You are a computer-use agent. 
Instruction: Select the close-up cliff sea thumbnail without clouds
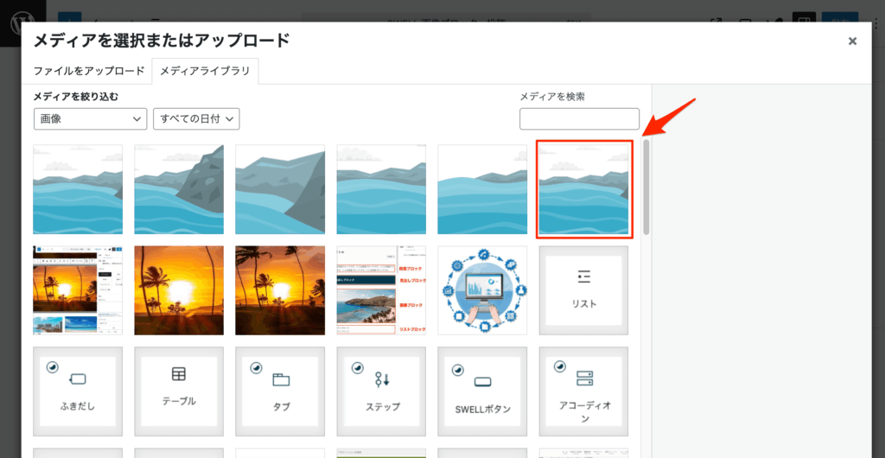point(280,189)
